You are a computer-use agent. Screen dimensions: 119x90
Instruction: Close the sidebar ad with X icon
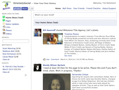click(x=26, y=75)
